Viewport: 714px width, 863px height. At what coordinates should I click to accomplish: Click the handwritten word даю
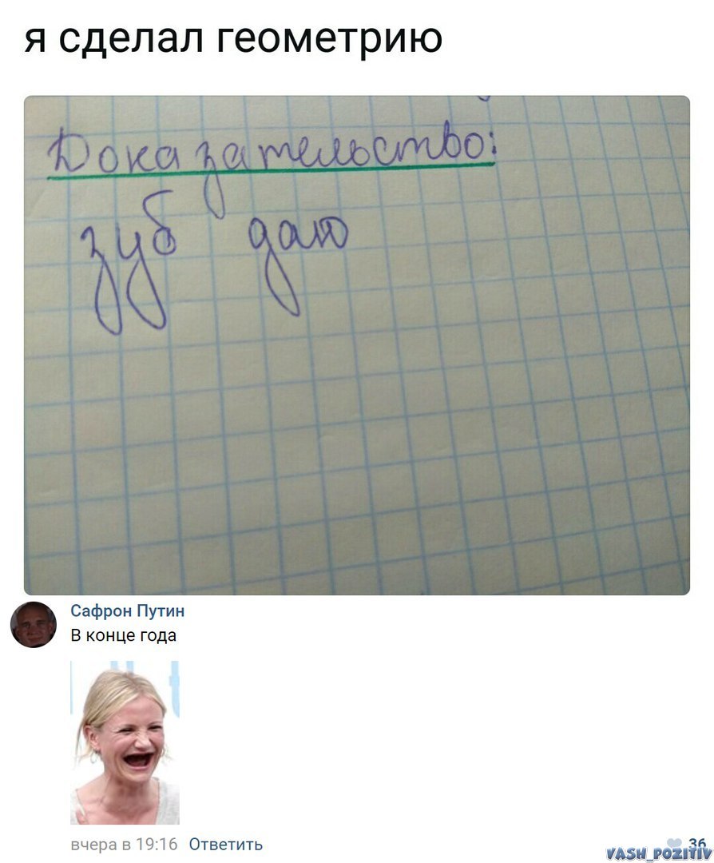298,259
